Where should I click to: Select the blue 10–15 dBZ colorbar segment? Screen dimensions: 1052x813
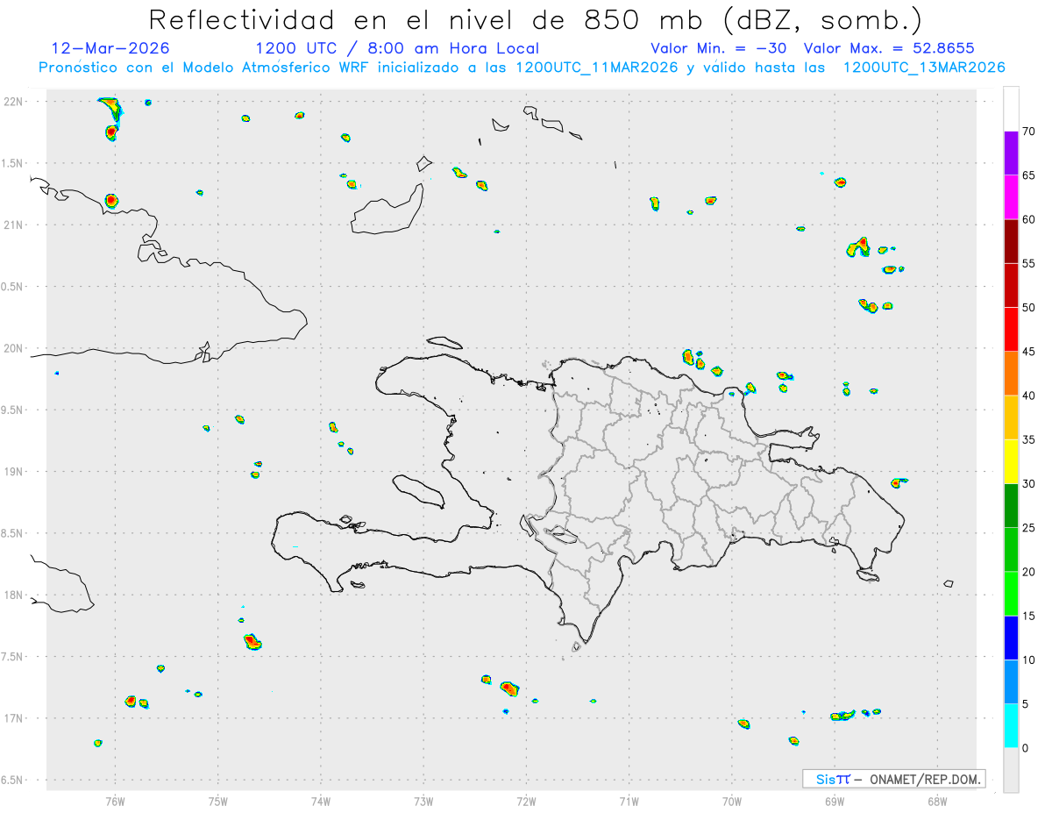tap(1011, 638)
